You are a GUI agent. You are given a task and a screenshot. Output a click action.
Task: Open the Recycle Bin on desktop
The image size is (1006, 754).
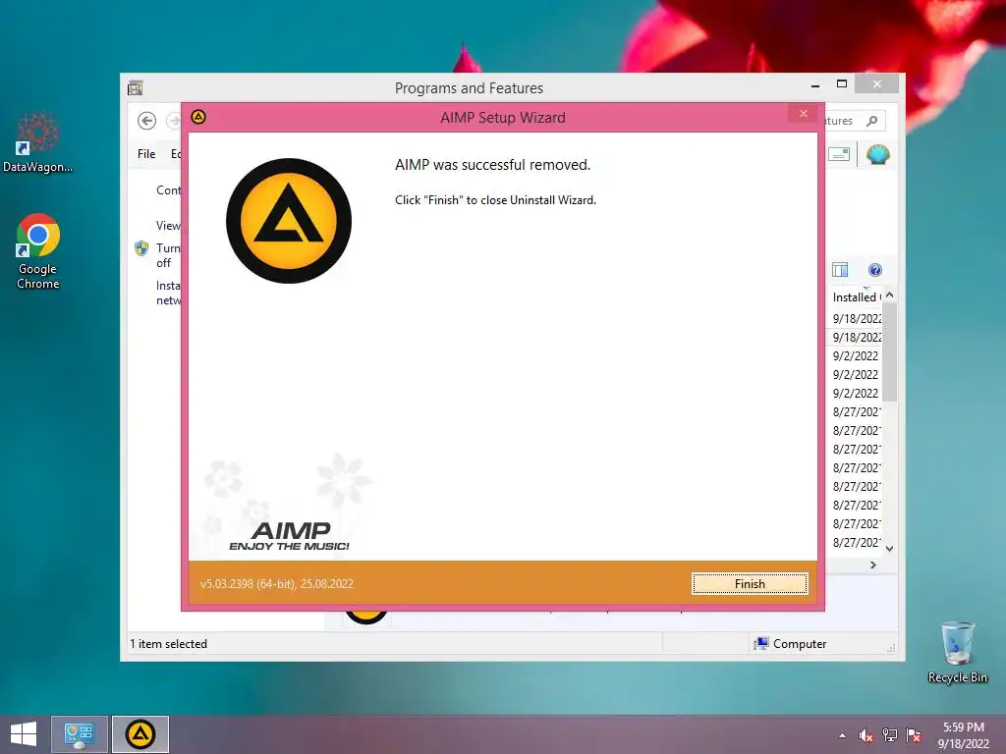(957, 652)
